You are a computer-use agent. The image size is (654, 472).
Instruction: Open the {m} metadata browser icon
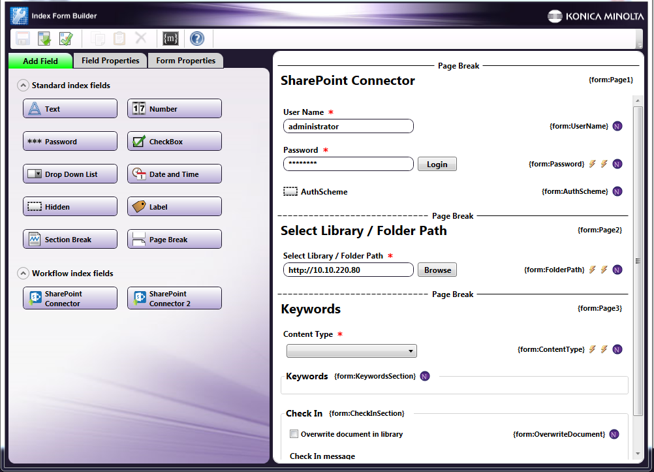170,39
